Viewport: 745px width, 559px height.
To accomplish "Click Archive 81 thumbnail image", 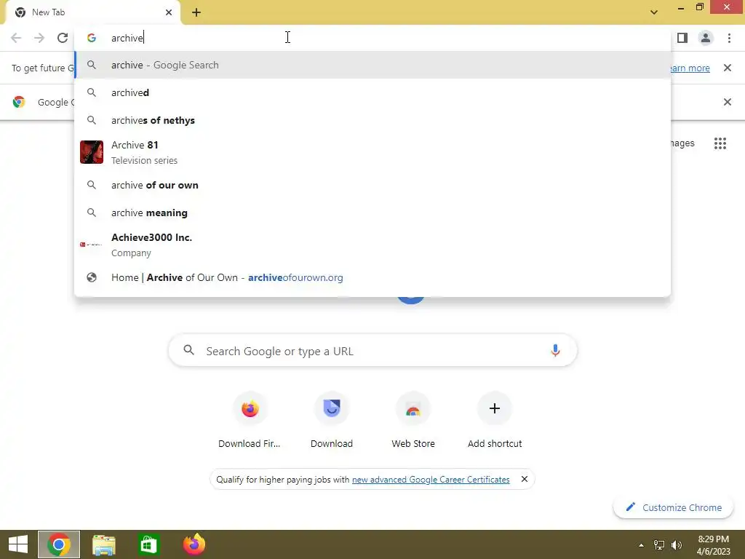I will pos(92,152).
